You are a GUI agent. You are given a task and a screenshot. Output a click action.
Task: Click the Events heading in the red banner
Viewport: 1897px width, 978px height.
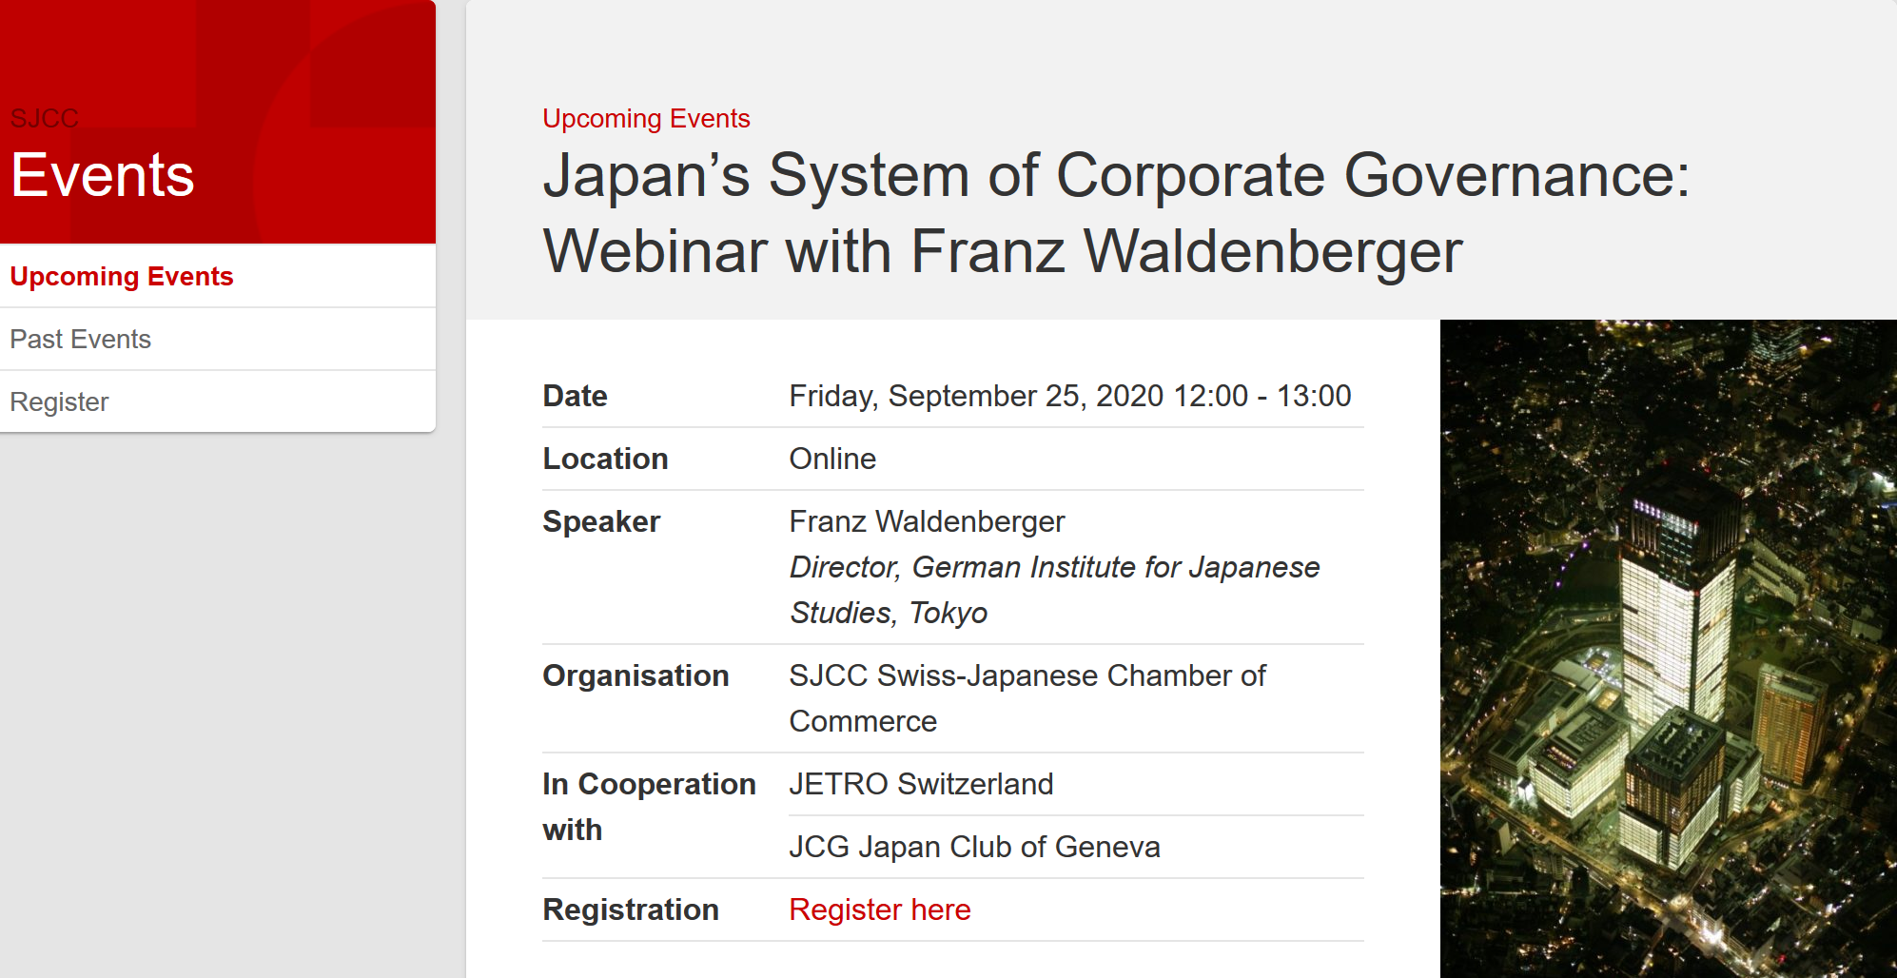103,175
